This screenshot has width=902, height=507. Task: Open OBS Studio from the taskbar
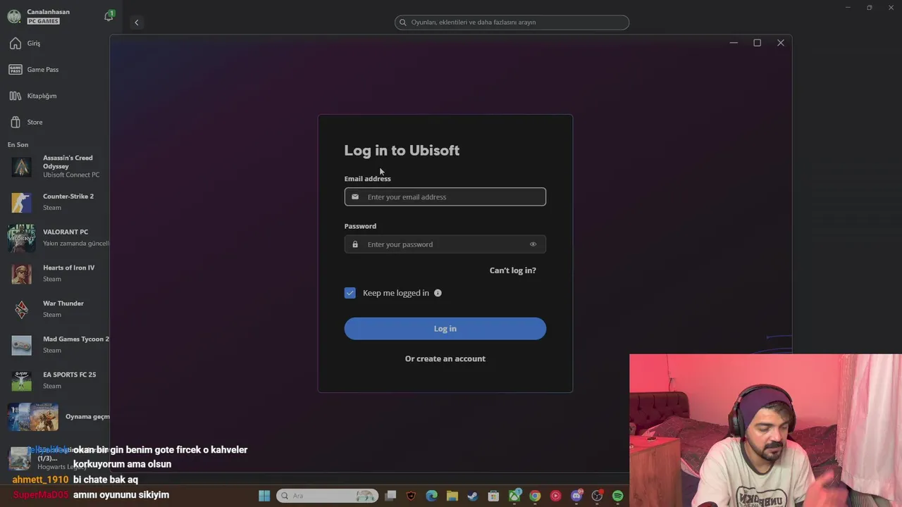click(598, 496)
